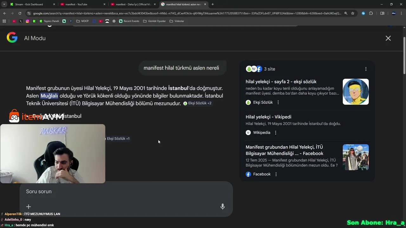Open the tab search dropdown arrow
The image size is (406, 228).
coord(4,4)
